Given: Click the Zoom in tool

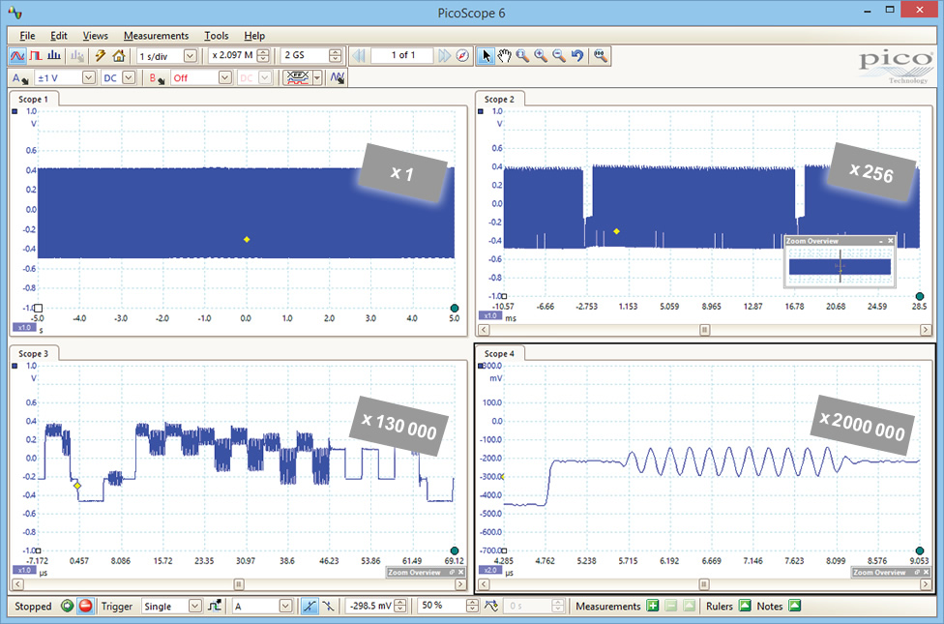Looking at the screenshot, I should pyautogui.click(x=541, y=56).
